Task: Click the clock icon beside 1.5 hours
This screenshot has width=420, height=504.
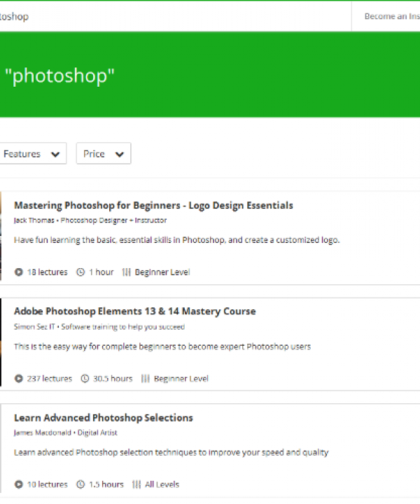Action: (80, 484)
